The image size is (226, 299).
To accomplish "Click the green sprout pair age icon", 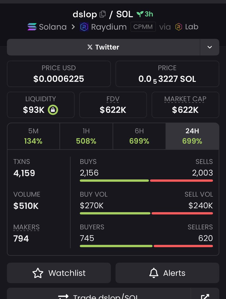I will [x=140, y=14].
